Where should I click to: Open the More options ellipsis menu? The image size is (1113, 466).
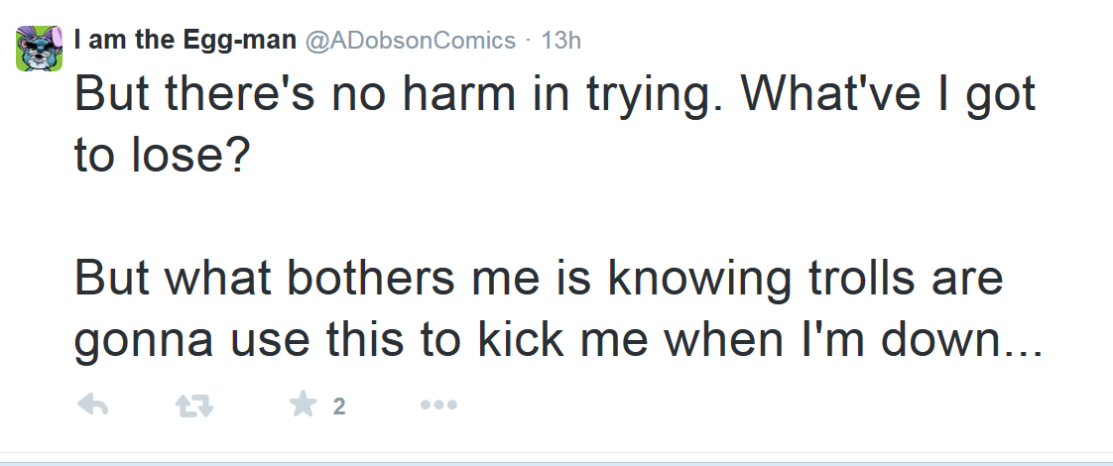[438, 405]
